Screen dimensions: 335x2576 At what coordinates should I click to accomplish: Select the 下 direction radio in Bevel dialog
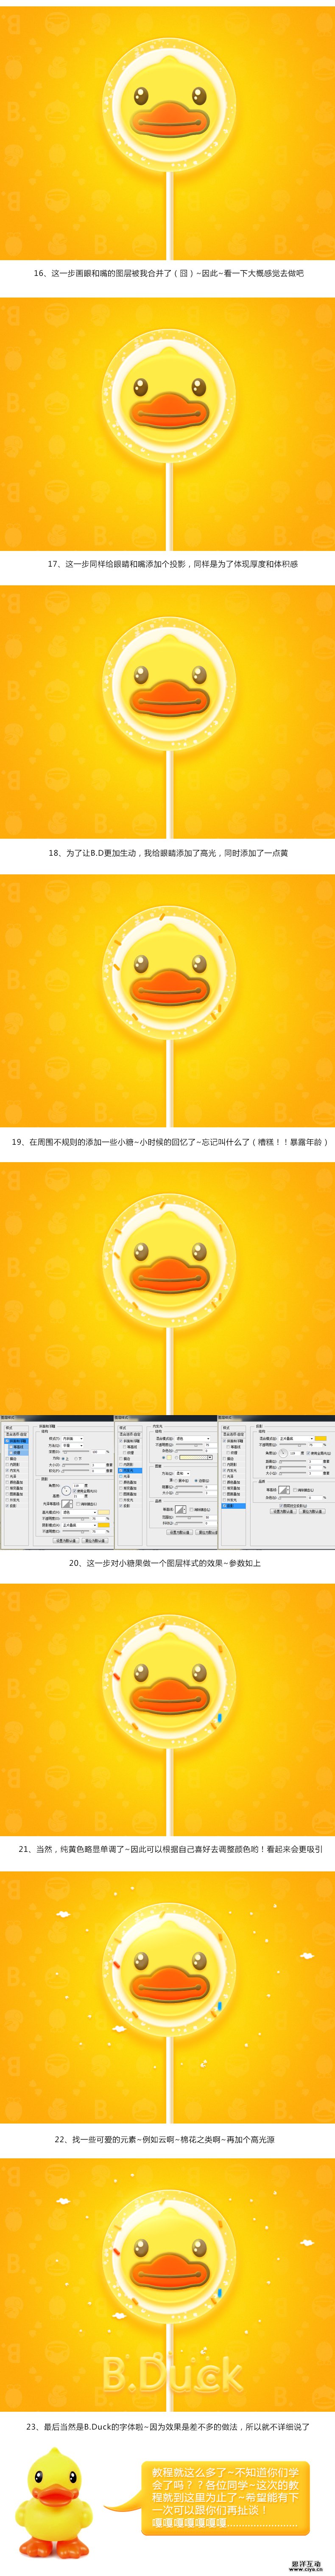pos(76,1459)
